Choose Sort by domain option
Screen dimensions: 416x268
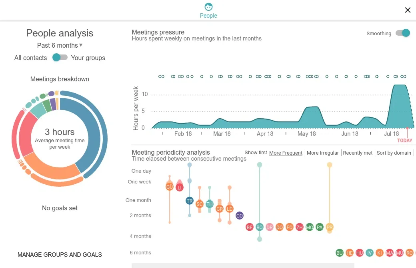click(x=394, y=153)
